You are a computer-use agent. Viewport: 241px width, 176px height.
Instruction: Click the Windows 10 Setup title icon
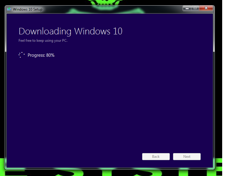pos(9,9)
